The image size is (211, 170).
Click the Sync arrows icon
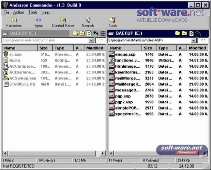click(39, 20)
